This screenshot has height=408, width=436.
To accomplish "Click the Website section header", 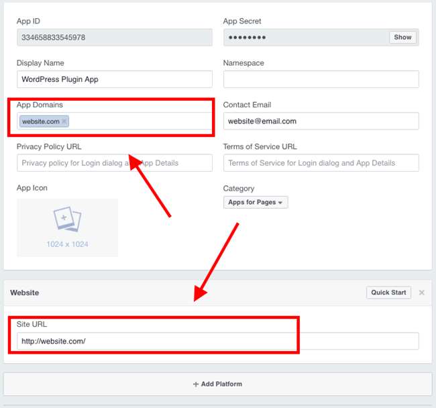I will (x=24, y=293).
